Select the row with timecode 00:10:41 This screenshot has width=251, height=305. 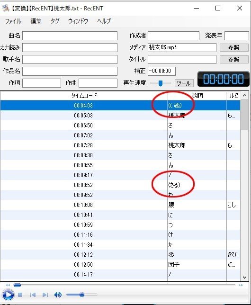pos(120,215)
